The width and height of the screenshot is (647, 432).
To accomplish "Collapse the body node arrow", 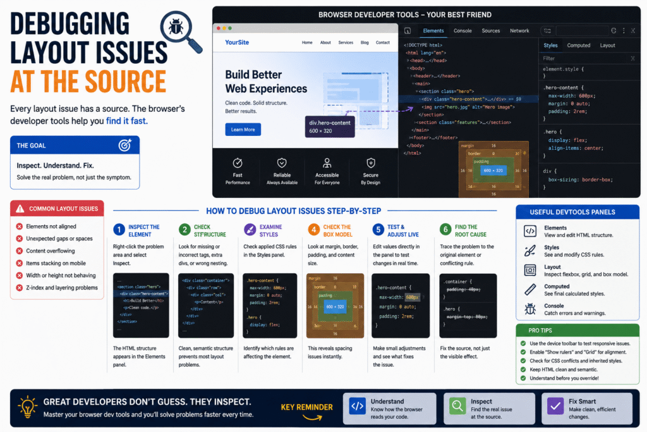I will tap(408, 68).
